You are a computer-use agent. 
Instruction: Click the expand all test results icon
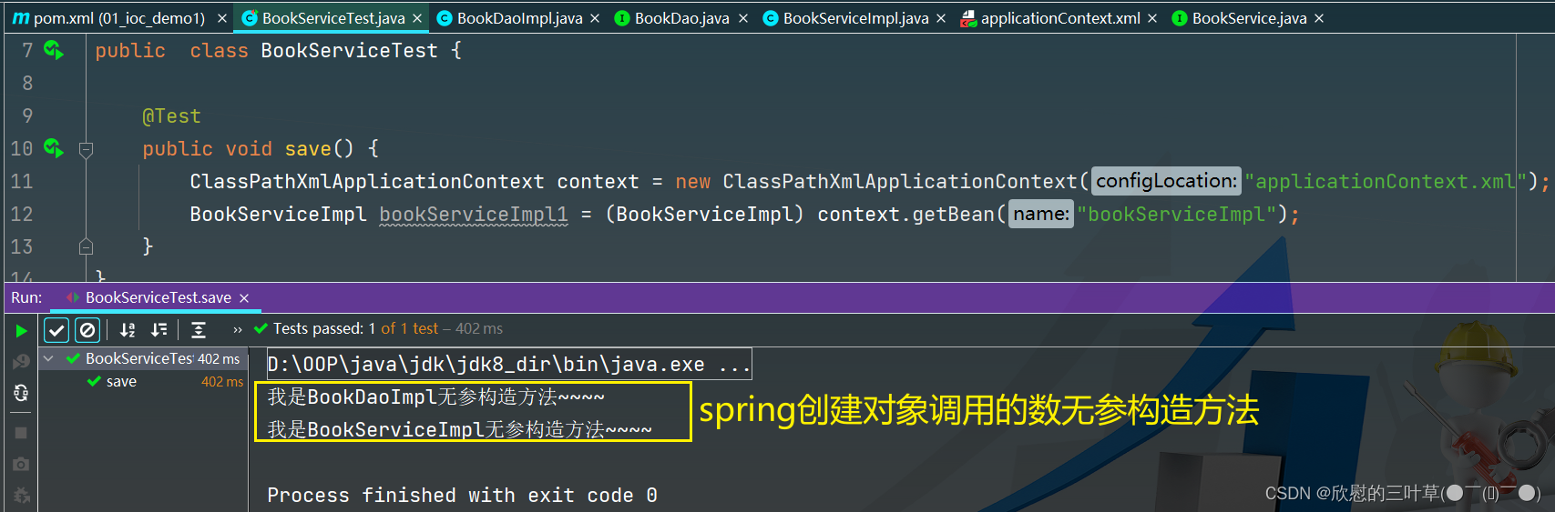click(199, 330)
